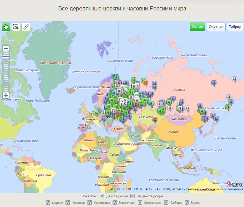The height and width of the screenshot is (207, 244).
Task: Select the ruler distance tool
Action: pyautogui.click(x=26, y=27)
